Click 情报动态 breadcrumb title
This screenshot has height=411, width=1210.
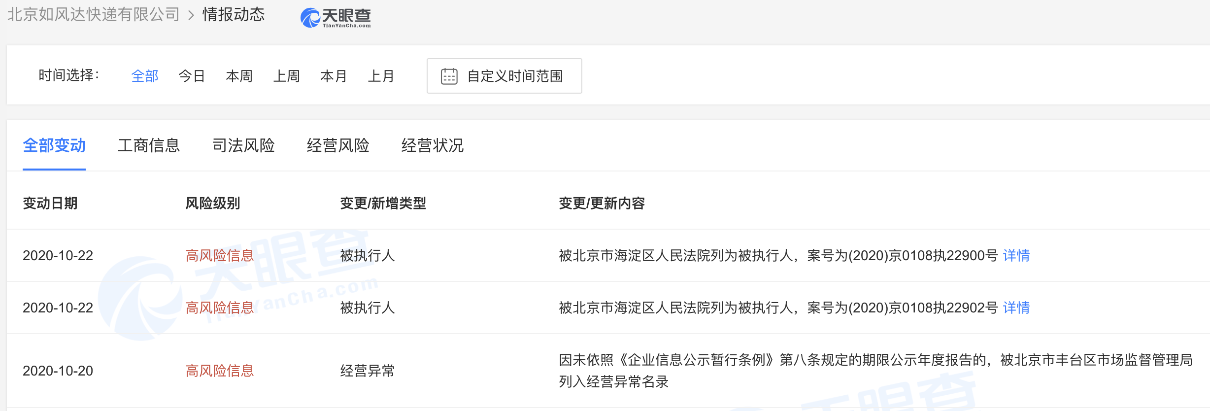point(234,15)
